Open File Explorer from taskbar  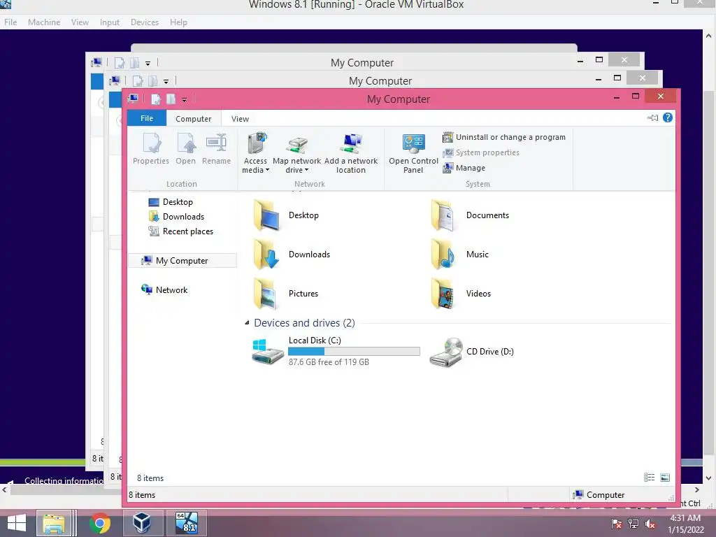tap(54, 523)
